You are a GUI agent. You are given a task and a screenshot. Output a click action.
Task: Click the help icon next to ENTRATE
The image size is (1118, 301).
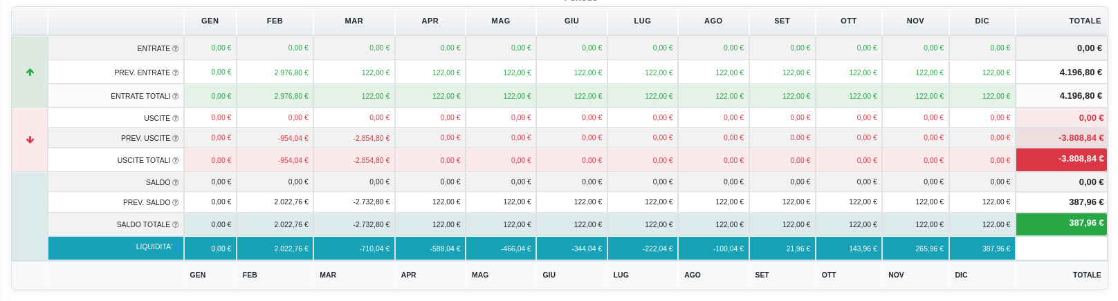[x=176, y=49]
